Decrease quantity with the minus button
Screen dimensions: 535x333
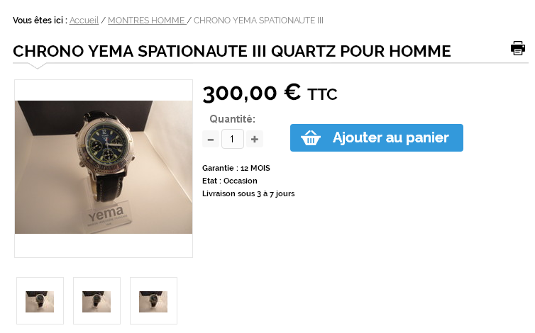[211, 139]
